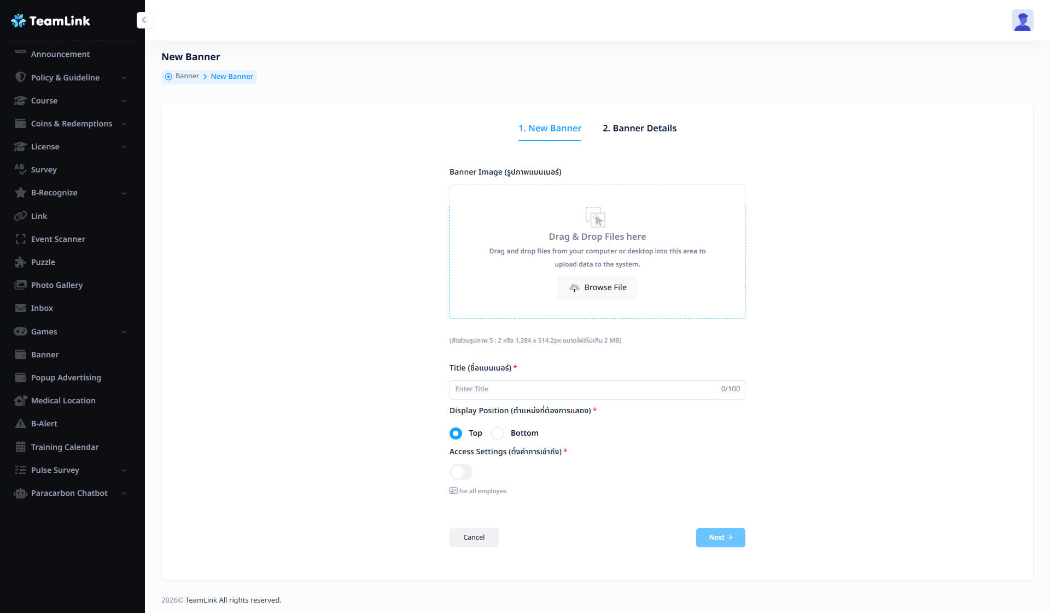Click the Banner breadcrumb link
Screen dimensions: 1050x613
point(187,77)
